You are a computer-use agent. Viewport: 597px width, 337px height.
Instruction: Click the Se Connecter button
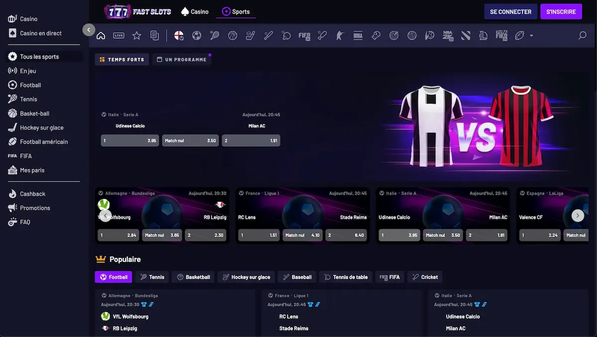(510, 11)
